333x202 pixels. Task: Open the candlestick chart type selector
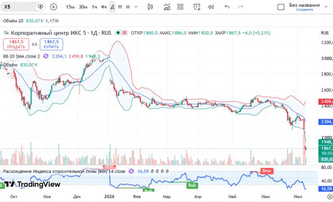tap(150, 7)
